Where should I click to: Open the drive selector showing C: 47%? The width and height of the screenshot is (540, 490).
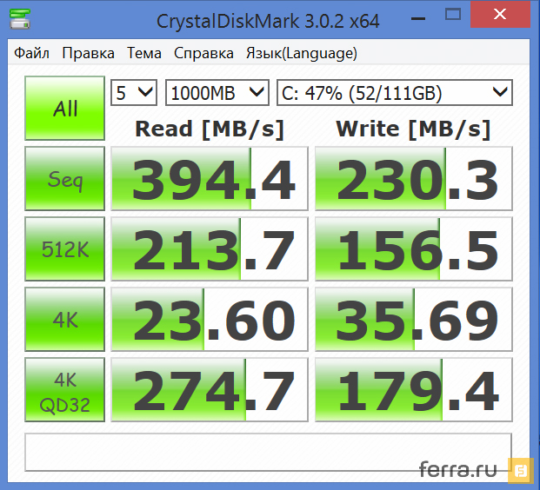click(x=394, y=92)
